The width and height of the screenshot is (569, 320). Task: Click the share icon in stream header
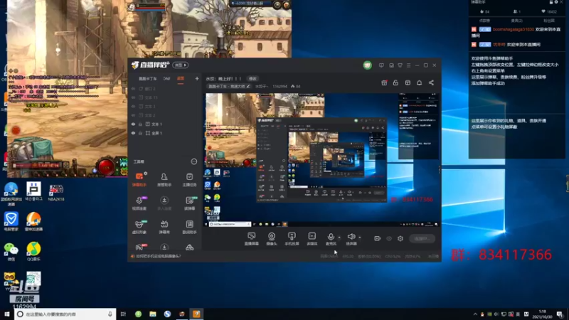pos(431,82)
